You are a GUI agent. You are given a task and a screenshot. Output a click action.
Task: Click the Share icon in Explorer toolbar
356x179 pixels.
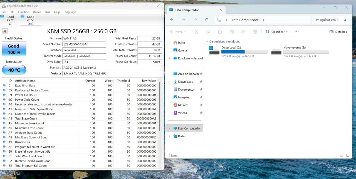click(243, 32)
